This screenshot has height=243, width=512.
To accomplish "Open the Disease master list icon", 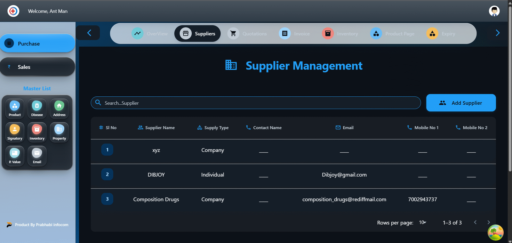I will [x=37, y=109].
